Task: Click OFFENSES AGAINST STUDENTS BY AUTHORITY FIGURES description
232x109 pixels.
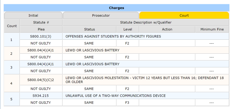Action: pyautogui.click(x=113, y=37)
